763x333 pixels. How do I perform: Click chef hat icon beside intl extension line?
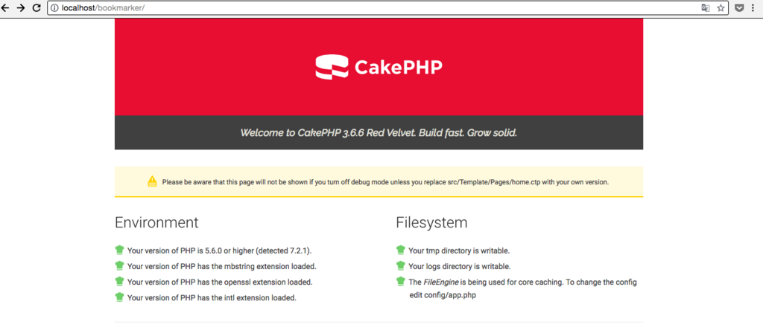[120, 297]
